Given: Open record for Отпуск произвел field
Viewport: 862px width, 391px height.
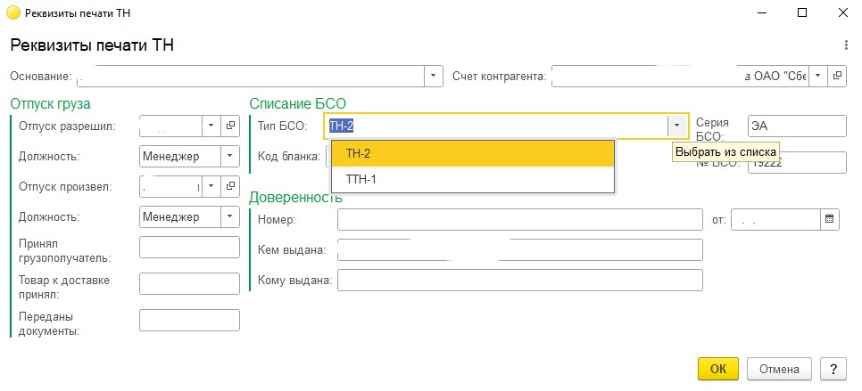Looking at the screenshot, I should point(230,186).
